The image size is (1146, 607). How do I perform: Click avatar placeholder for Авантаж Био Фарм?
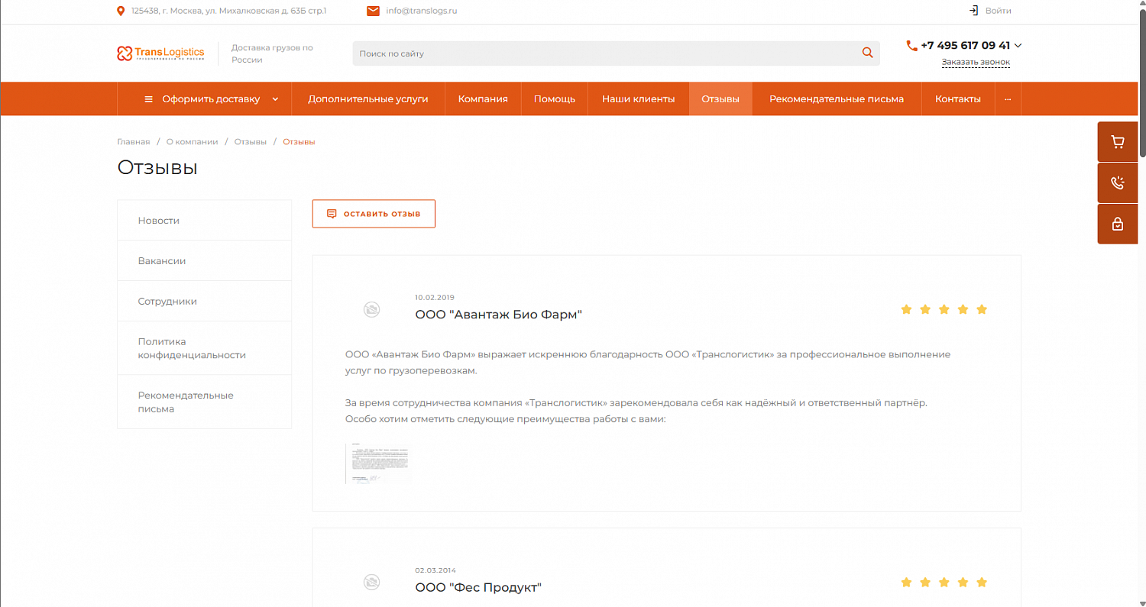[x=371, y=309]
